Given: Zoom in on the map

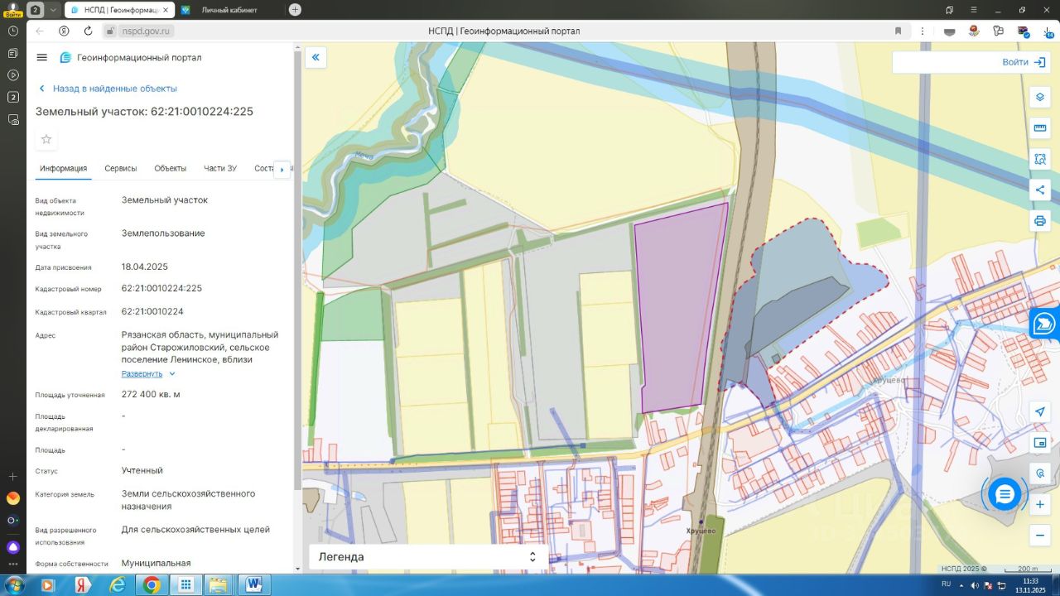Looking at the screenshot, I should (x=1040, y=504).
